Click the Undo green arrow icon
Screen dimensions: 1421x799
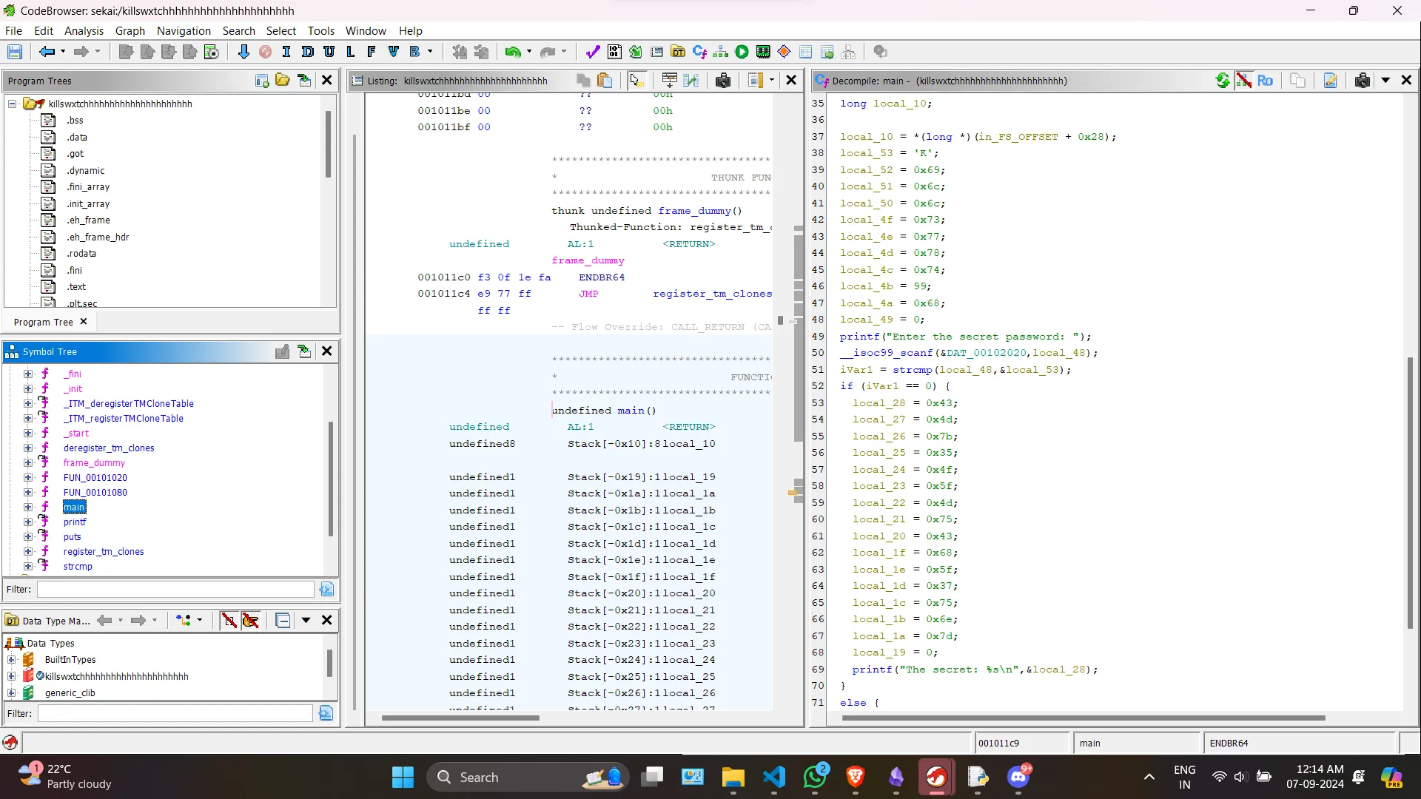512,52
